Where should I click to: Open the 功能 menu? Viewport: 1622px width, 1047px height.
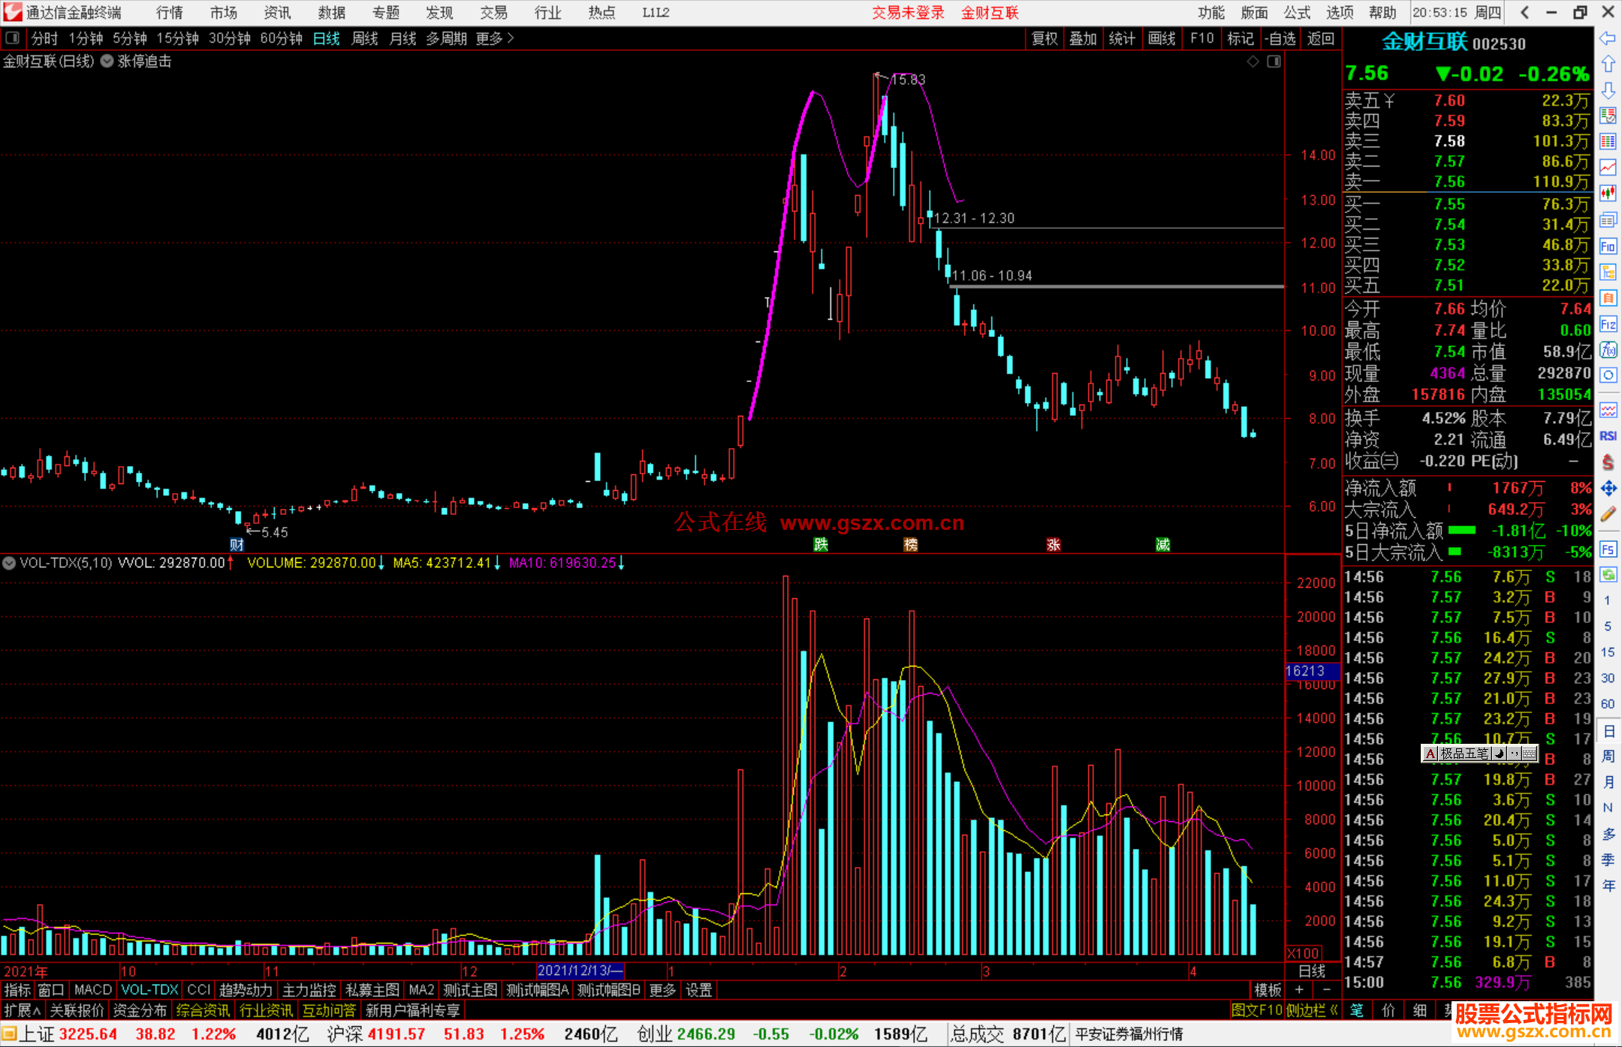click(x=1211, y=13)
